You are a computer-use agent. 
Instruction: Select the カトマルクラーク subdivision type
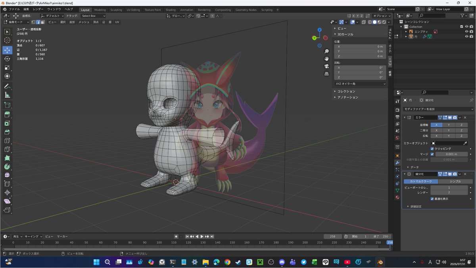[420, 181]
